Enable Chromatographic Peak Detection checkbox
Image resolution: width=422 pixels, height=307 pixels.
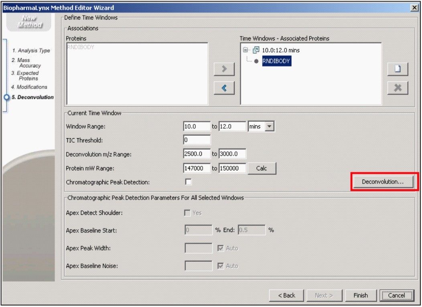(x=189, y=182)
